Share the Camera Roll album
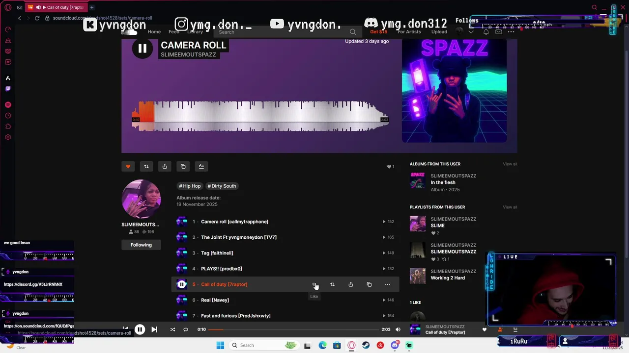This screenshot has width=629, height=353. (x=165, y=167)
